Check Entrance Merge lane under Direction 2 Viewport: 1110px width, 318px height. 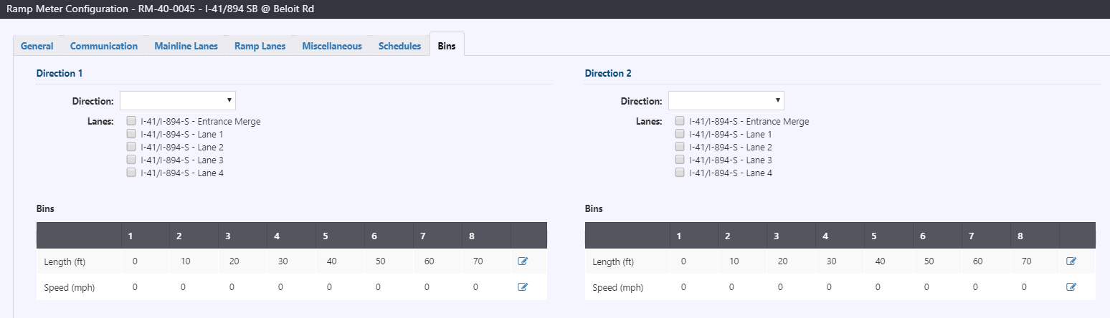[x=680, y=121]
